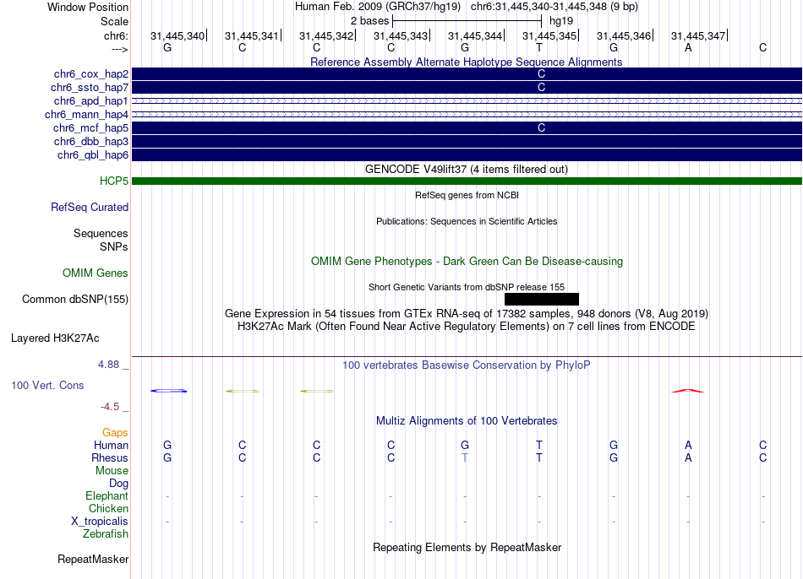Screen dimensions: 803x579
Task: Open the OMIM Gene Phenotypes track title
Action: pyautogui.click(x=467, y=262)
